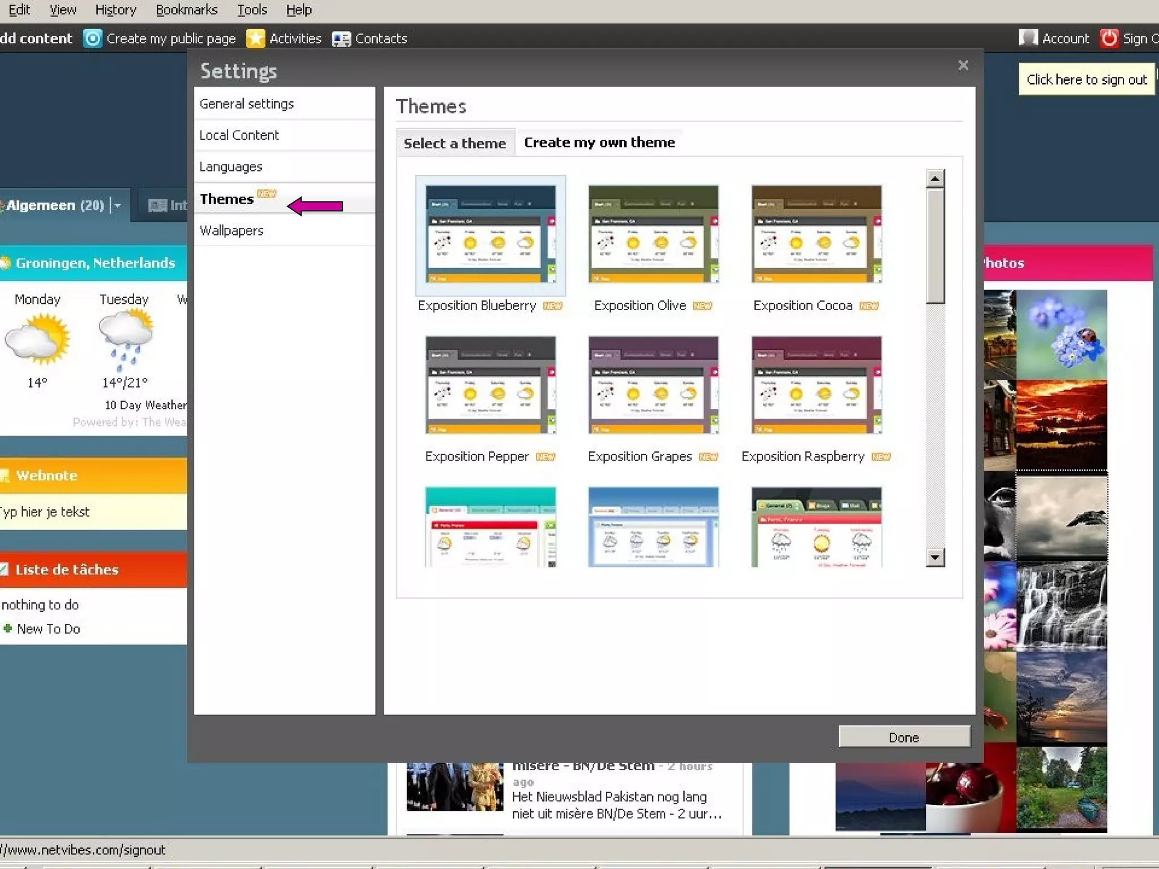Viewport: 1159px width, 869px height.
Task: Expand the Algemeen tab dropdown arrow
Action: pos(117,205)
